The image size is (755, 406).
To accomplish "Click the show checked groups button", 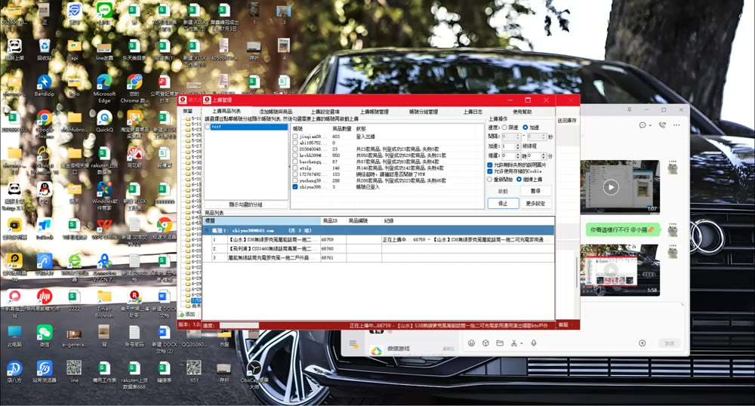I will pyautogui.click(x=245, y=205).
